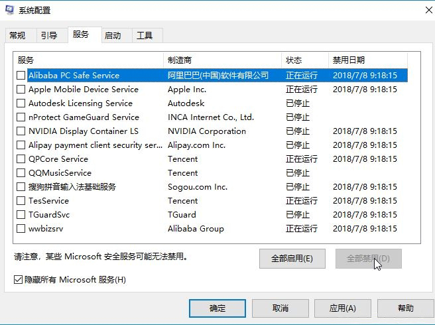Select the Autodesk Licensing Service row name
The height and width of the screenshot is (325, 435).
(x=80, y=103)
